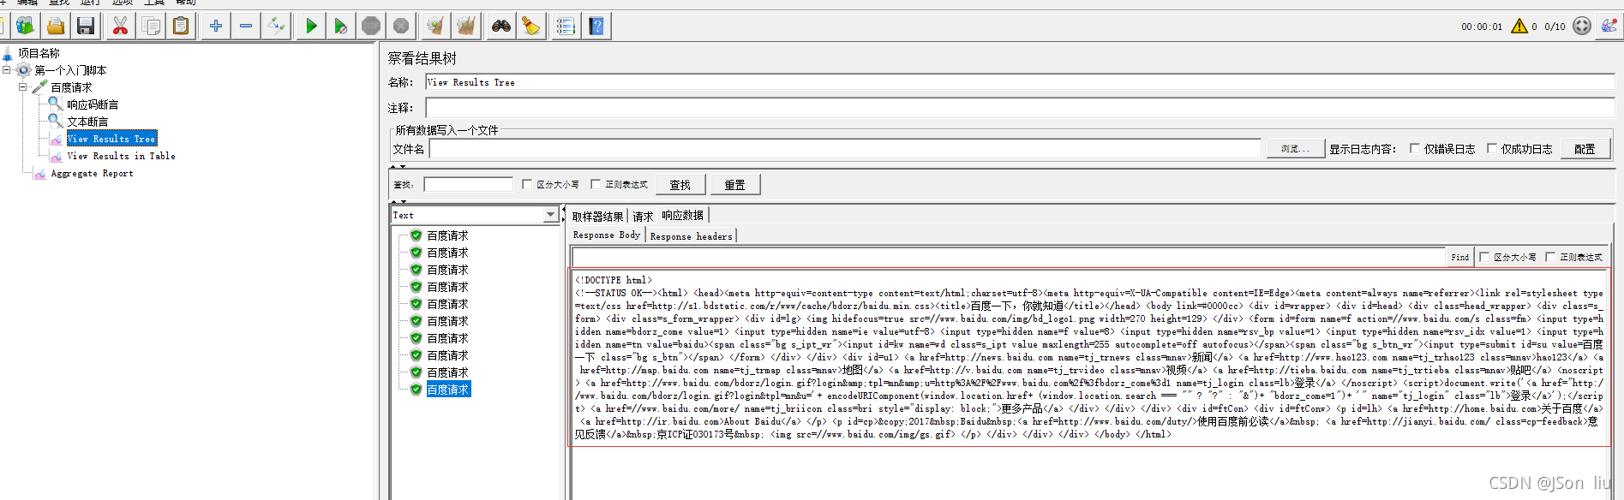Screen dimensions: 1624x500
Task: Switch to the 取样器结果 tab
Action: coord(597,217)
